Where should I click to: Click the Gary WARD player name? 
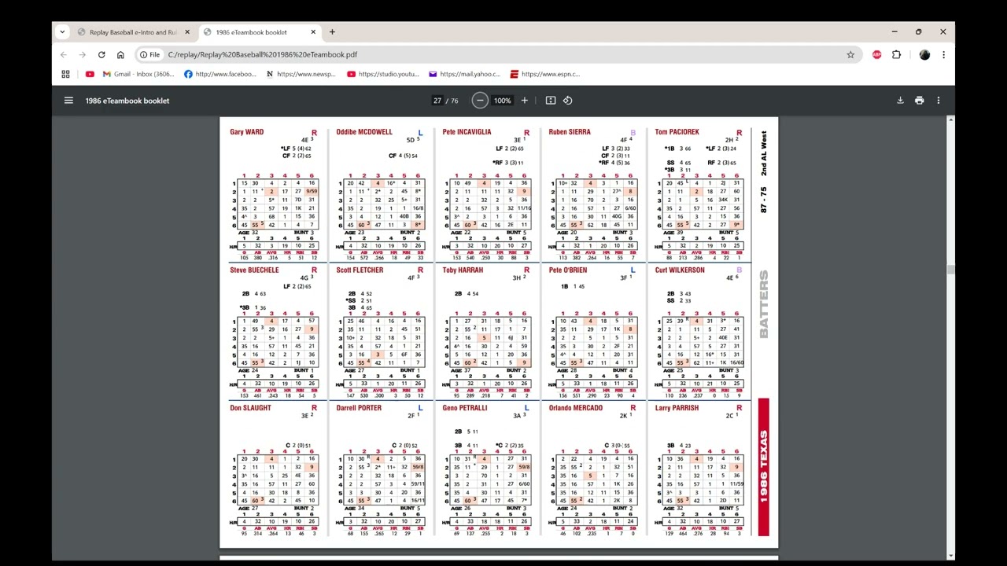247,132
